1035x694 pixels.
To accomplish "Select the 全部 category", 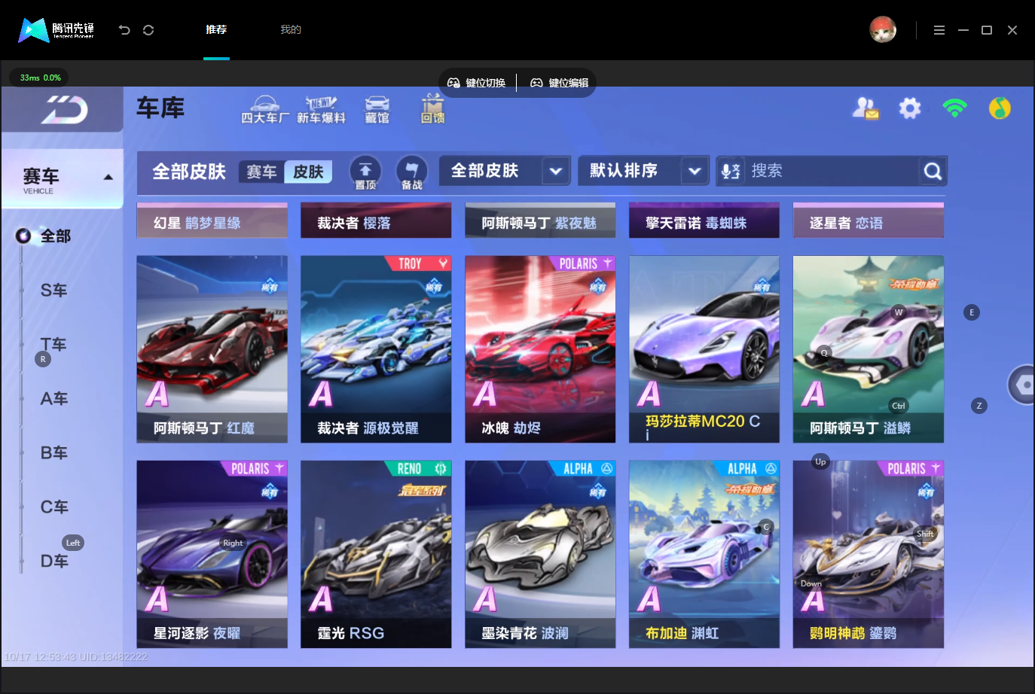I will click(55, 236).
